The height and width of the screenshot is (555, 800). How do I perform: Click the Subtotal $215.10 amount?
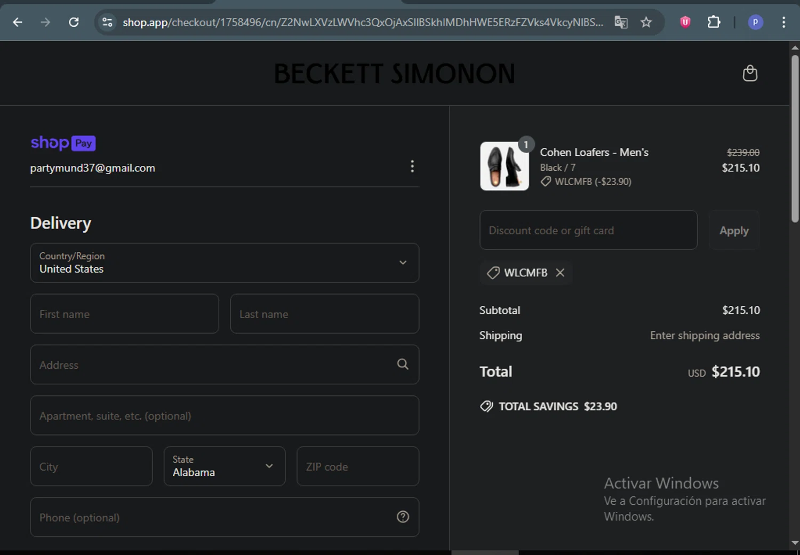pos(741,310)
